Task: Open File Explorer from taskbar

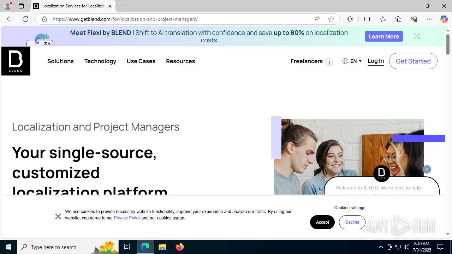Action: point(162,247)
